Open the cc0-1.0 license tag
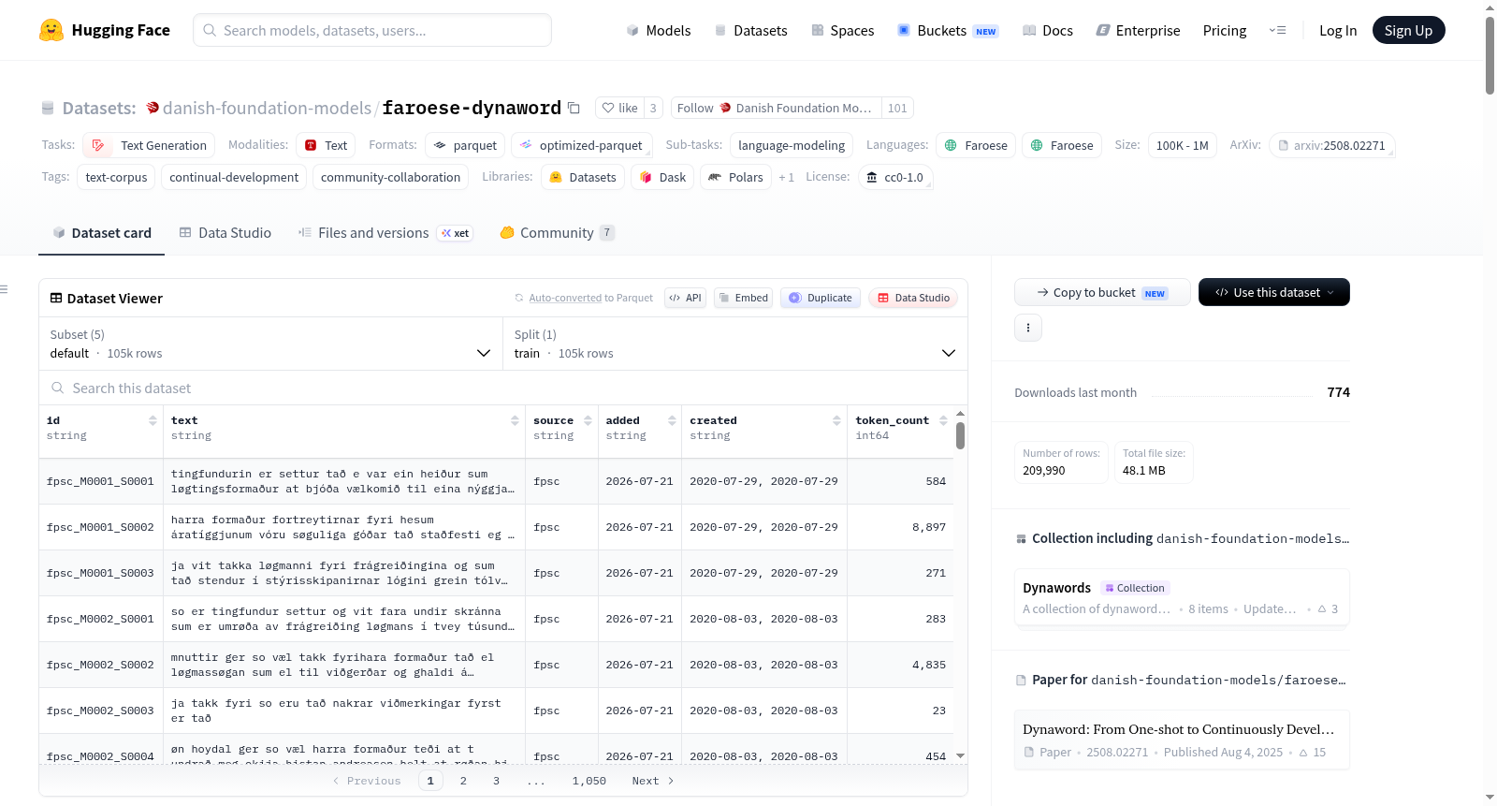 (x=895, y=177)
